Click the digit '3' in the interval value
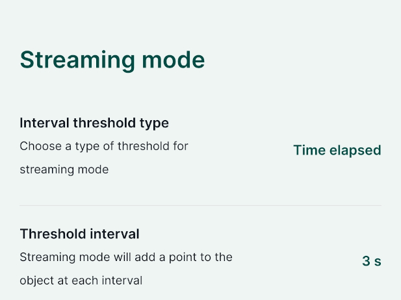 click(x=366, y=262)
